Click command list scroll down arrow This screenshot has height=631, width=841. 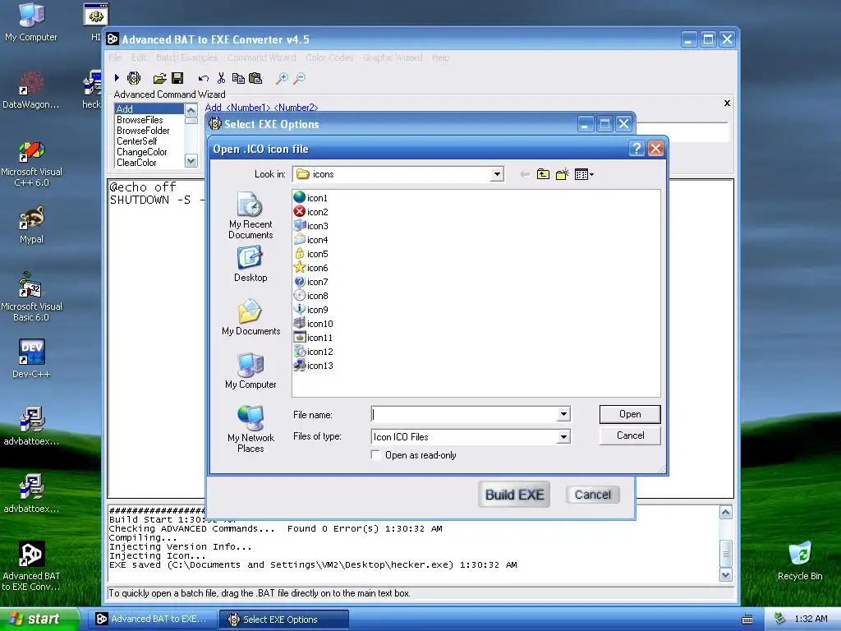click(x=191, y=161)
